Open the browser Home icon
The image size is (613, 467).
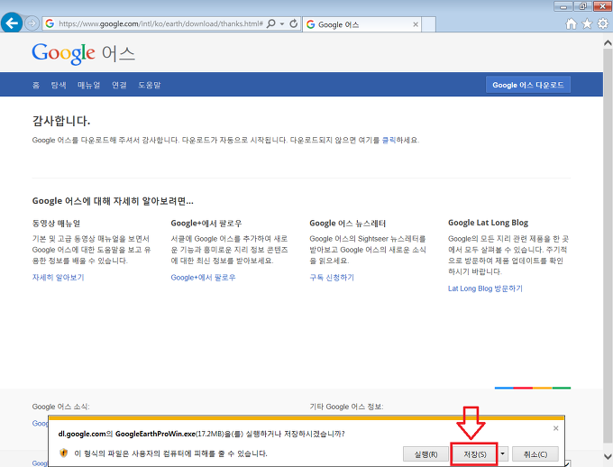point(572,24)
